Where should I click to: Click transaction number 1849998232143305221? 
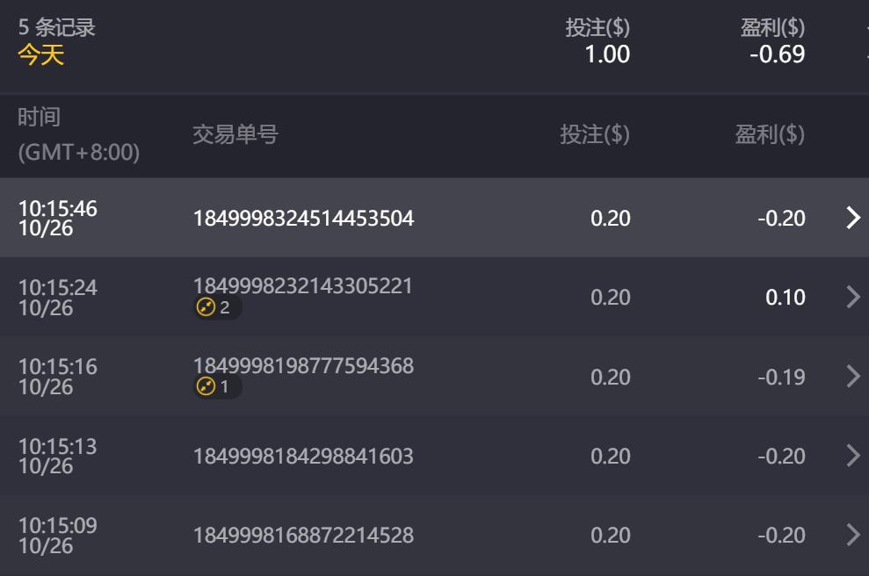point(302,286)
